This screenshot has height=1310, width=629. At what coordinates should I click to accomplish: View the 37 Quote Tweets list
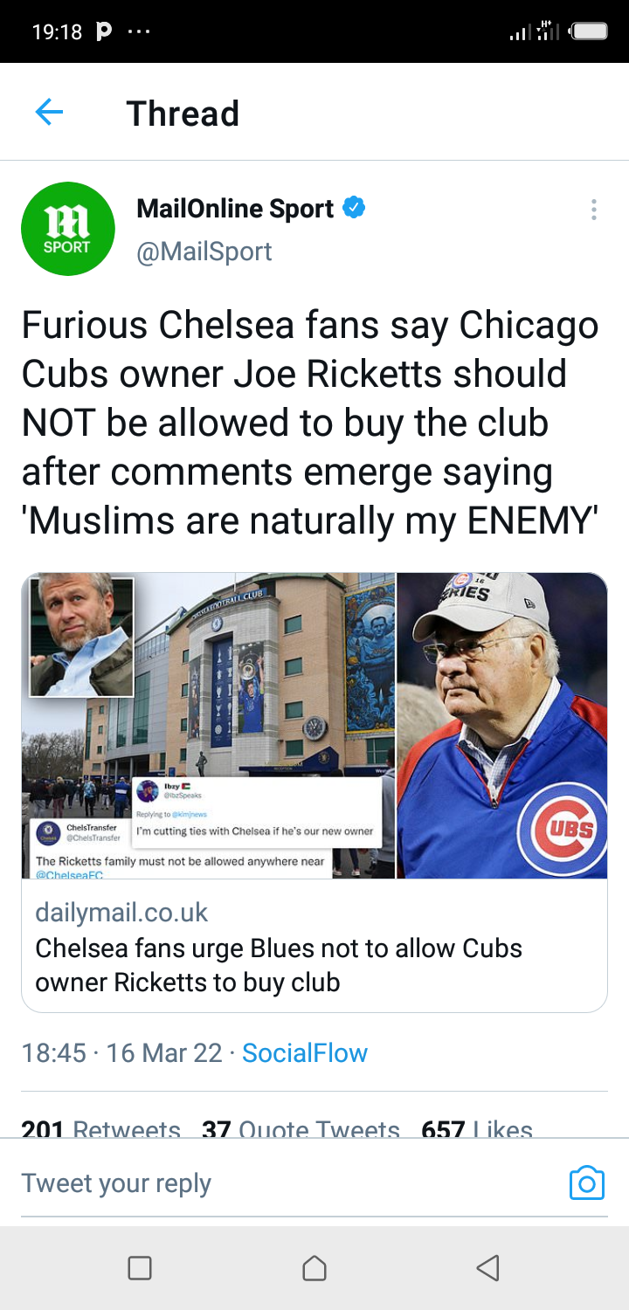click(301, 1127)
